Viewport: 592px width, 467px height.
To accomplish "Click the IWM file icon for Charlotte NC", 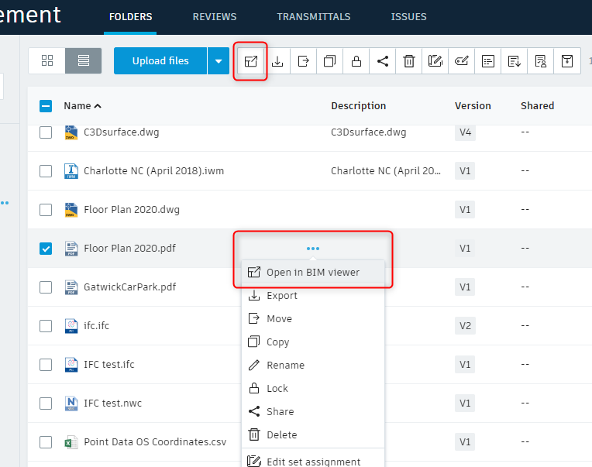I will click(x=71, y=171).
